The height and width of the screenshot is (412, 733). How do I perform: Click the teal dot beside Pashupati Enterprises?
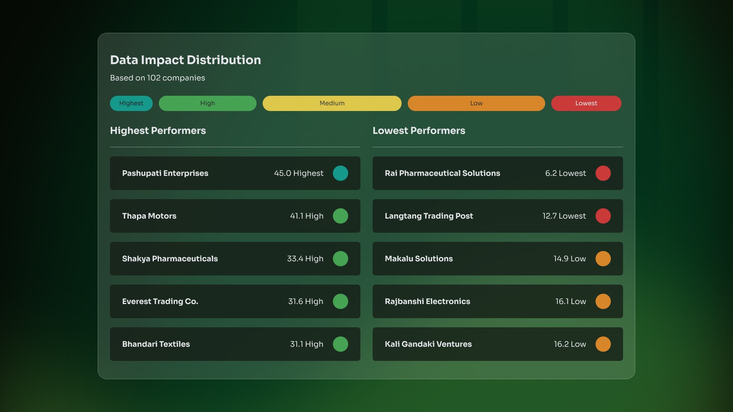tap(340, 173)
